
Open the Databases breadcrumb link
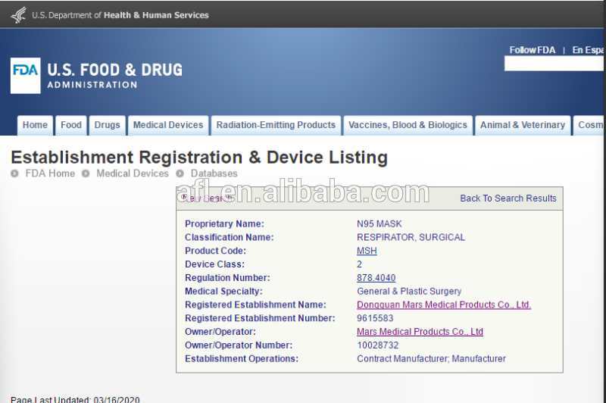[214, 173]
